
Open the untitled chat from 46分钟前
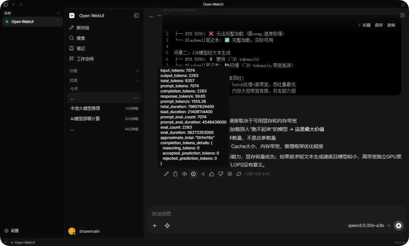click(105, 129)
